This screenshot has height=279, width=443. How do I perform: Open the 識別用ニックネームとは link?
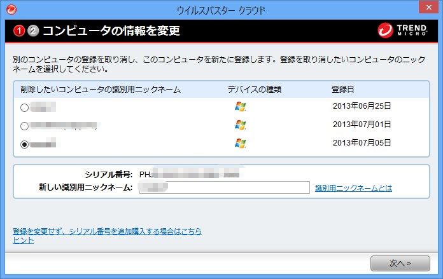[x=353, y=188]
